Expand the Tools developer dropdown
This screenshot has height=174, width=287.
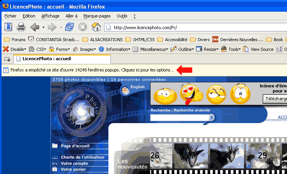pyautogui.click(x=230, y=49)
